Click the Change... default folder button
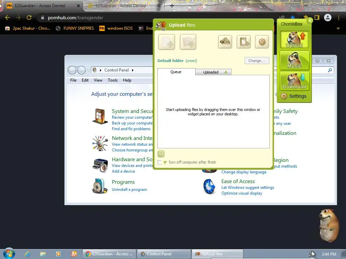346x259 pixels. click(x=257, y=61)
